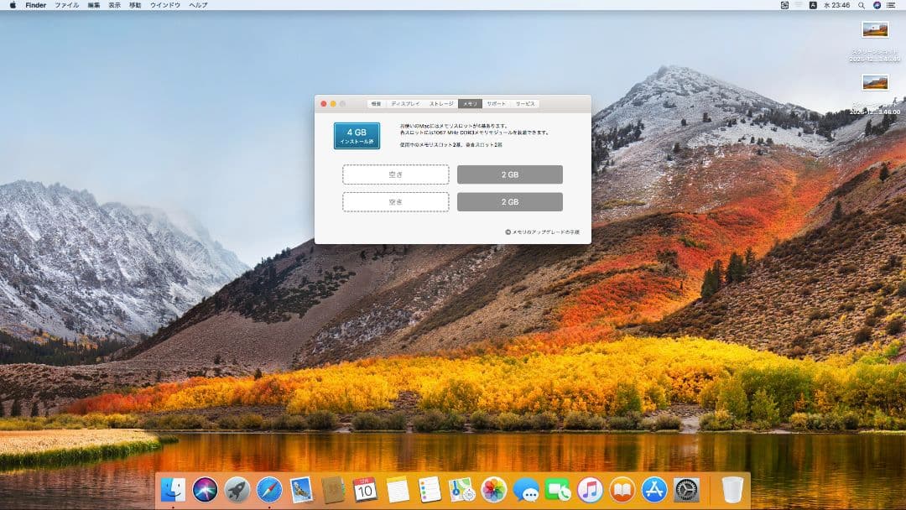The image size is (906, 510).
Task: Open the Apple menu
Action: (x=13, y=5)
